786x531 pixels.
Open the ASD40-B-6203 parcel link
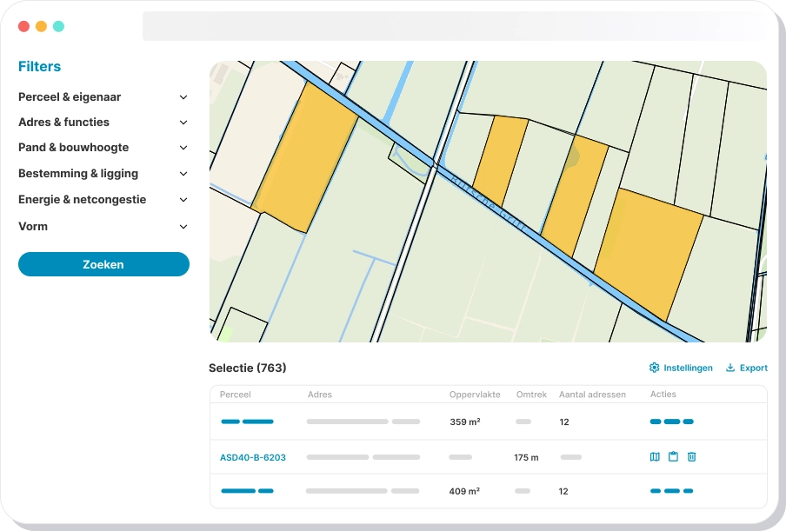tap(252, 457)
